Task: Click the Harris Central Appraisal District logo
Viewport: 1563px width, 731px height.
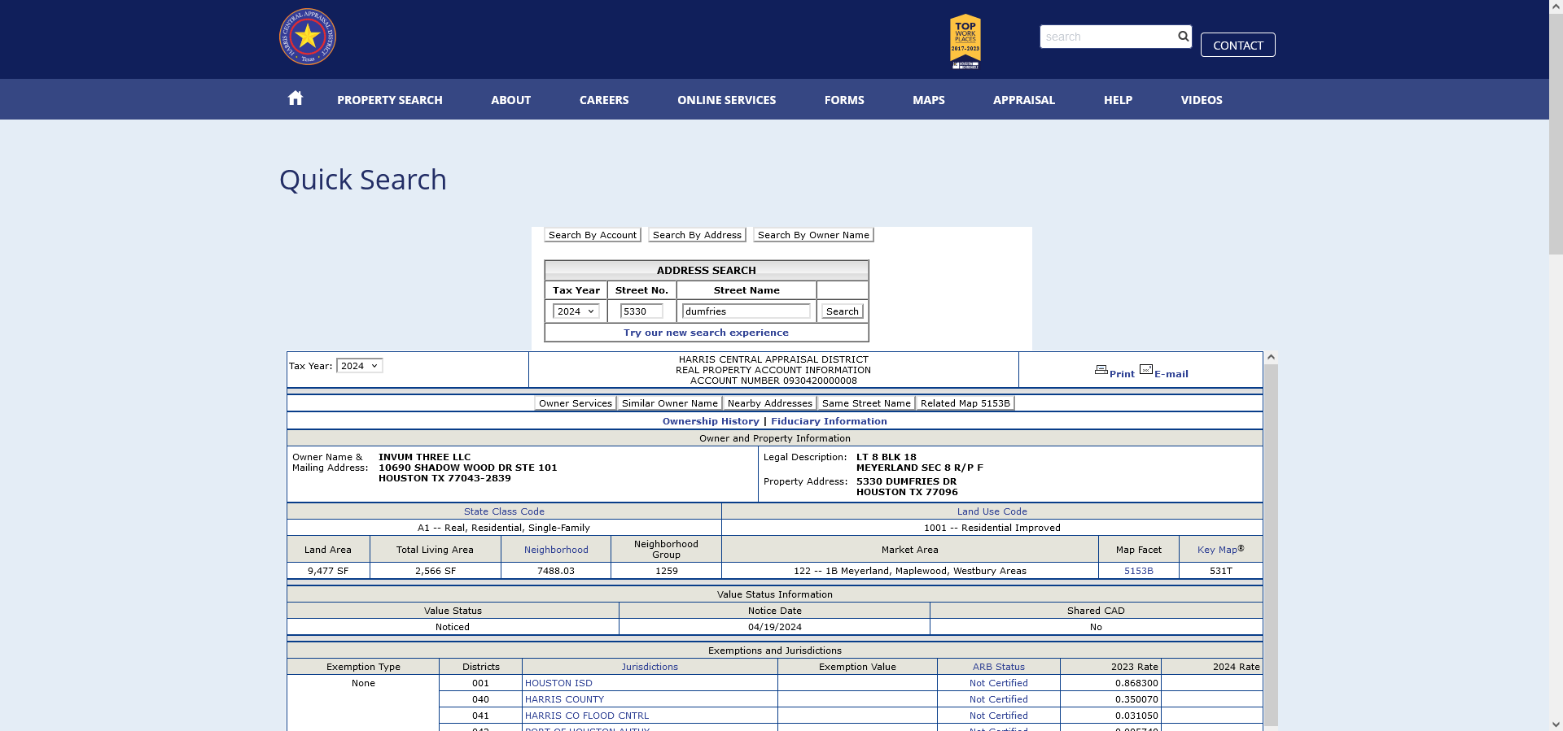Action: [308, 37]
